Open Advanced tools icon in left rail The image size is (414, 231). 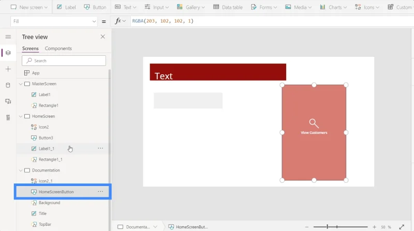[8, 118]
